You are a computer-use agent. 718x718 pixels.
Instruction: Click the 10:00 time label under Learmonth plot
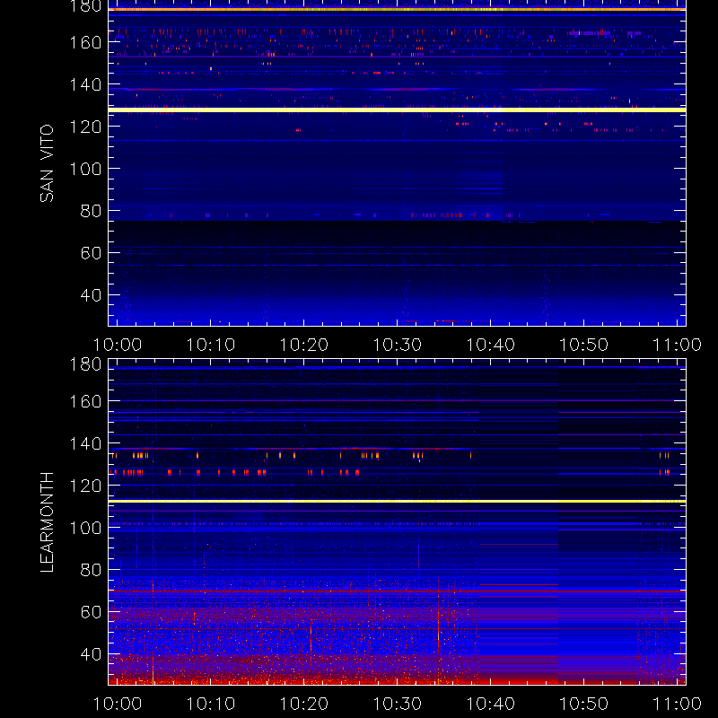pyautogui.click(x=118, y=704)
